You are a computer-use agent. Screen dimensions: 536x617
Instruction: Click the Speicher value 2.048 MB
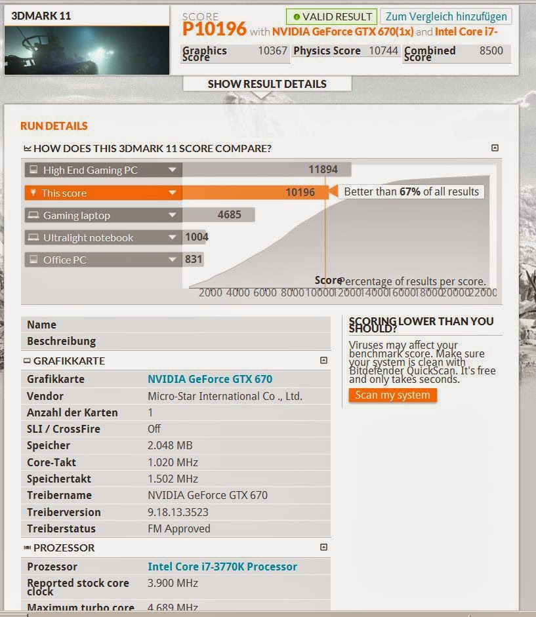[x=170, y=445]
